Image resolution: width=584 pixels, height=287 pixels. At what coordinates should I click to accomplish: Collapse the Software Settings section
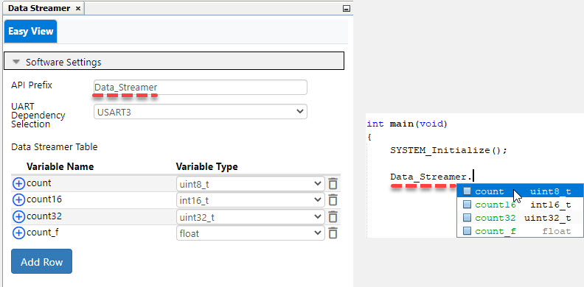pyautogui.click(x=174, y=61)
